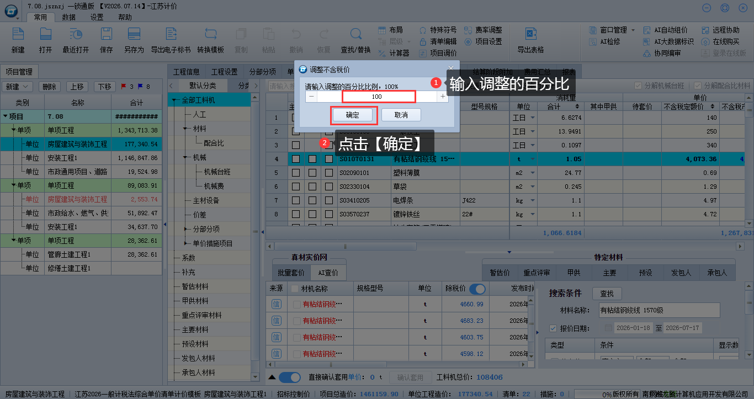Click the red flag marker showing 3
This screenshot has width=754, height=399.
pyautogui.click(x=124, y=87)
